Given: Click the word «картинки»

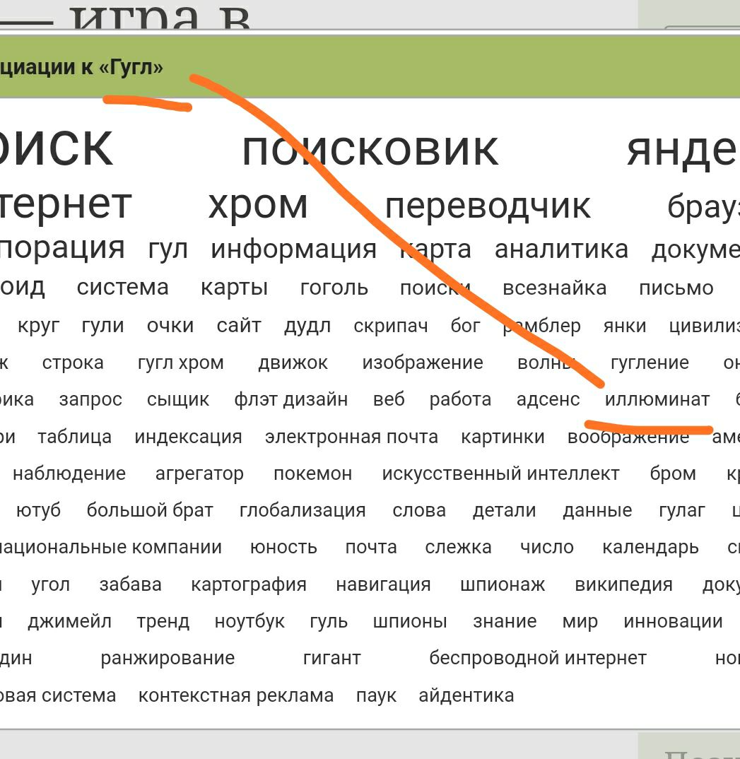Looking at the screenshot, I should [503, 437].
